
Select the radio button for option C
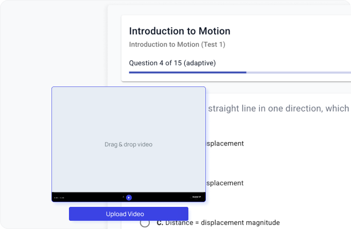pyautogui.click(x=145, y=223)
